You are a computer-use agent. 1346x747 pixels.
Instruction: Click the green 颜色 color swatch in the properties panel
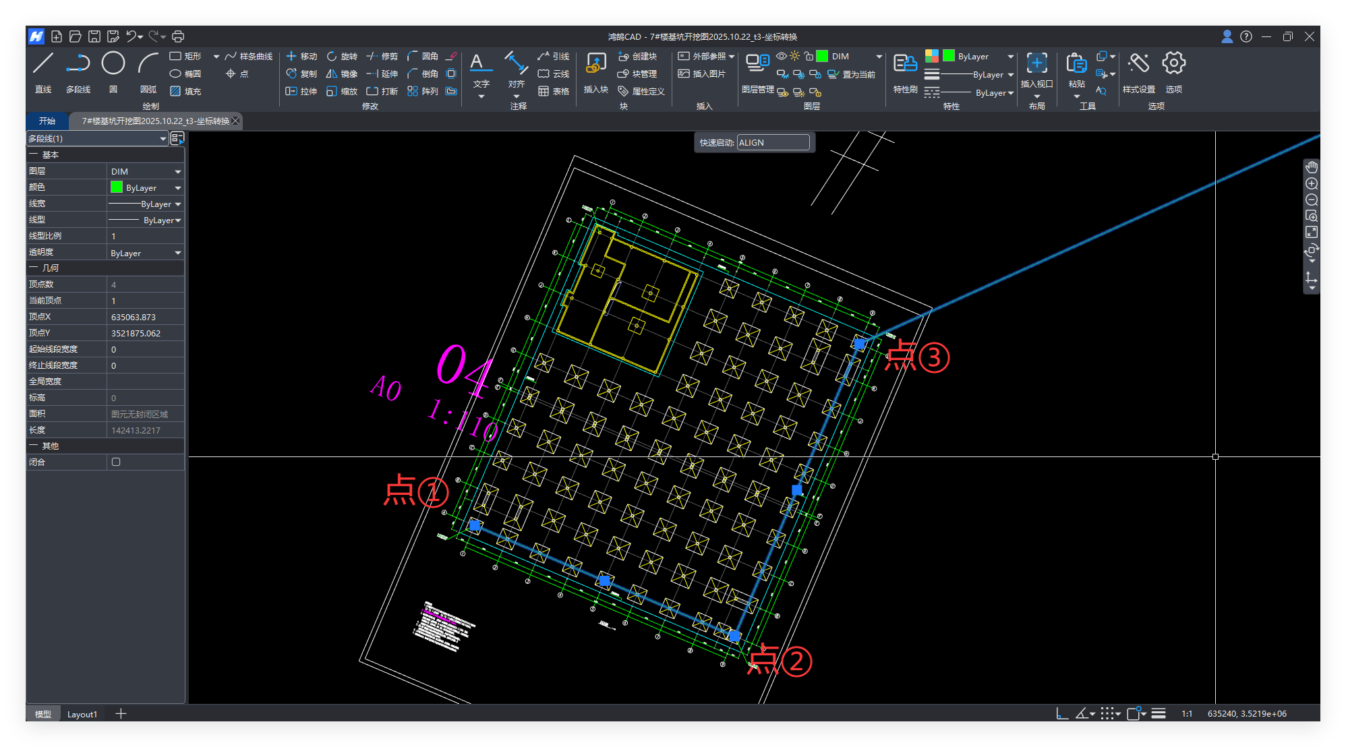point(117,187)
